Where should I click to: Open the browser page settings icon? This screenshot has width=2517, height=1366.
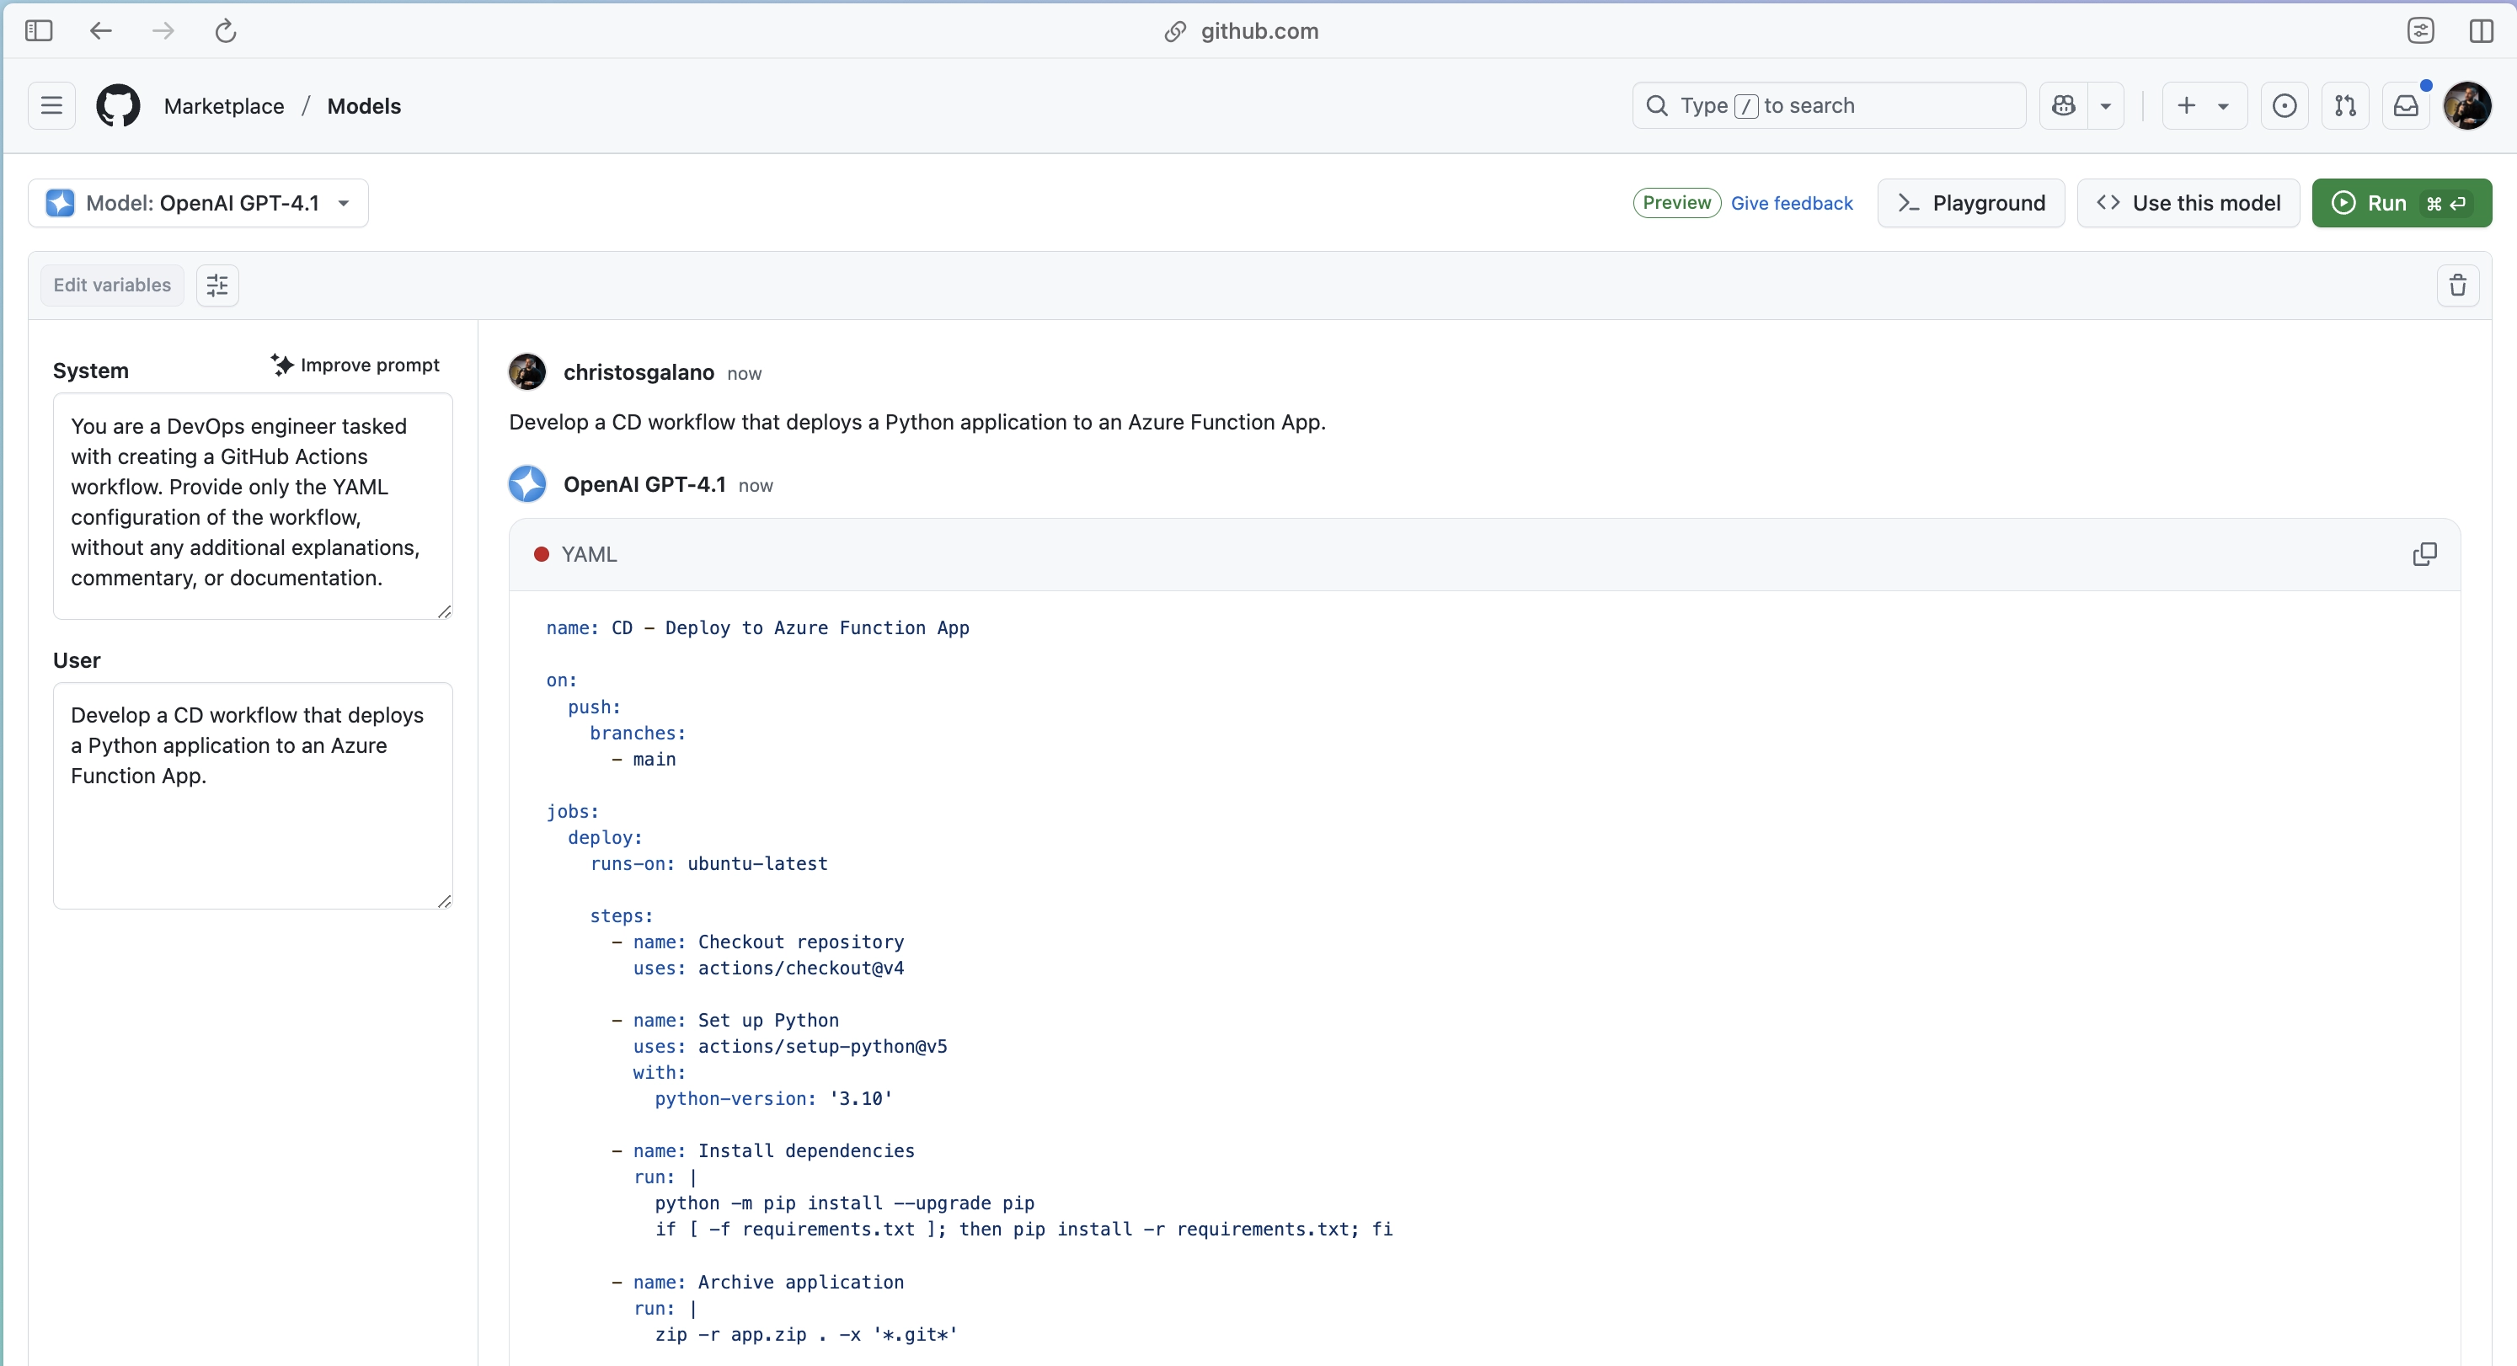(2420, 31)
